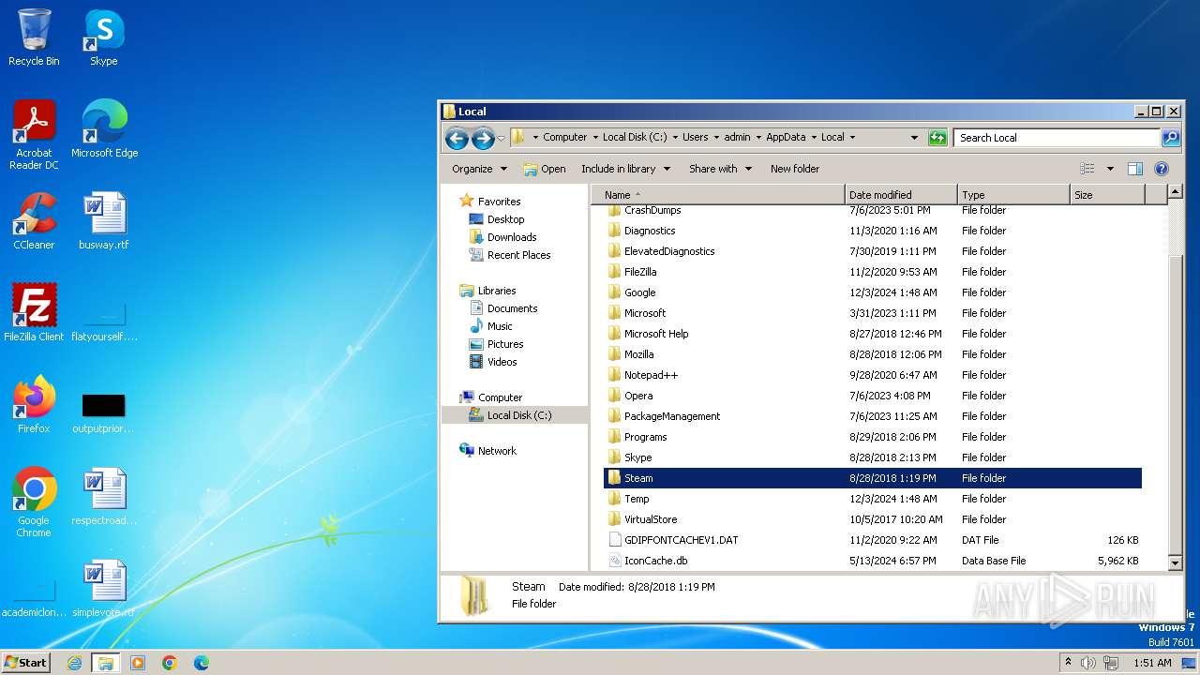Open the respectroad desktop document
1200x675 pixels.
tap(103, 497)
